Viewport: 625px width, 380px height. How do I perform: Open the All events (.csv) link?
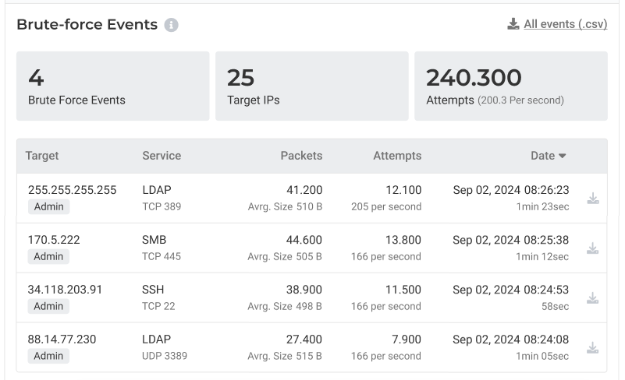click(565, 24)
